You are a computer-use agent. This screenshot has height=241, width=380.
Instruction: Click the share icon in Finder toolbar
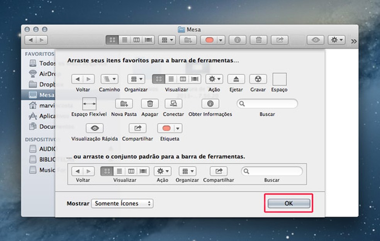(x=280, y=40)
